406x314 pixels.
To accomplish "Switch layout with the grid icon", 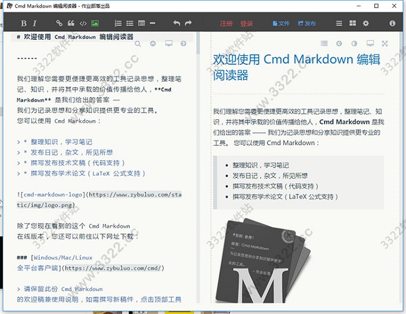I will pos(353,24).
